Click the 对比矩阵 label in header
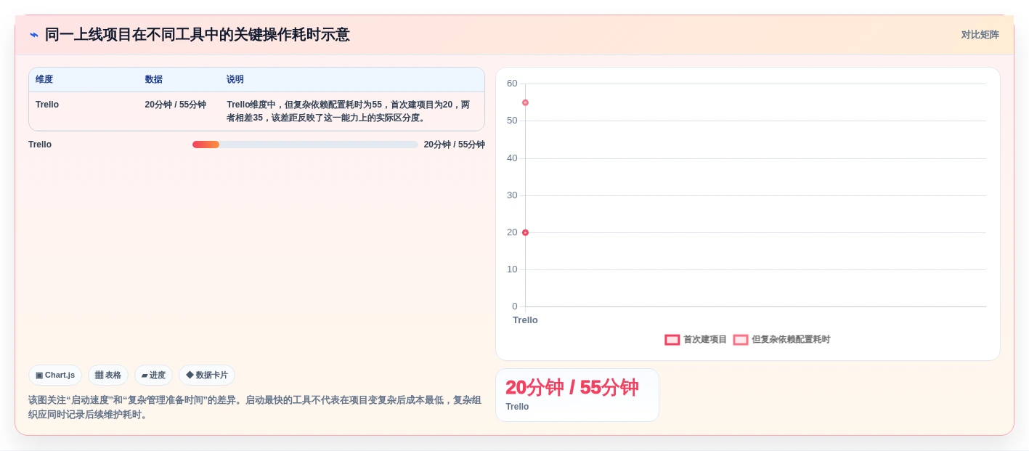This screenshot has height=451, width=1029. coord(980,35)
